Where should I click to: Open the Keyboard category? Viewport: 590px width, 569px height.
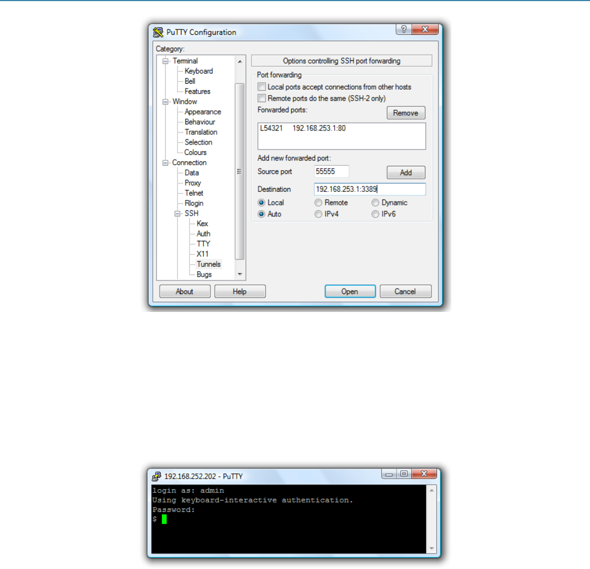(x=199, y=71)
